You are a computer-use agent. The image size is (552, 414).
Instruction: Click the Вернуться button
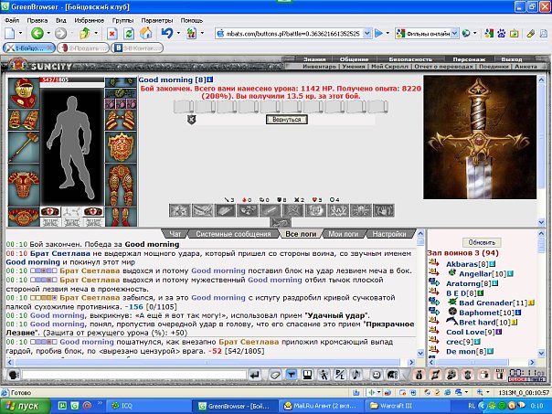[x=287, y=120]
